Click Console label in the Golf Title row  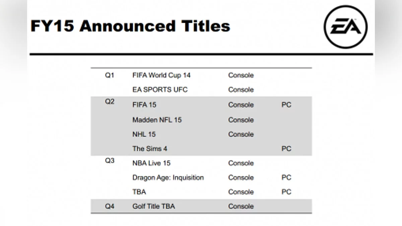click(x=241, y=206)
